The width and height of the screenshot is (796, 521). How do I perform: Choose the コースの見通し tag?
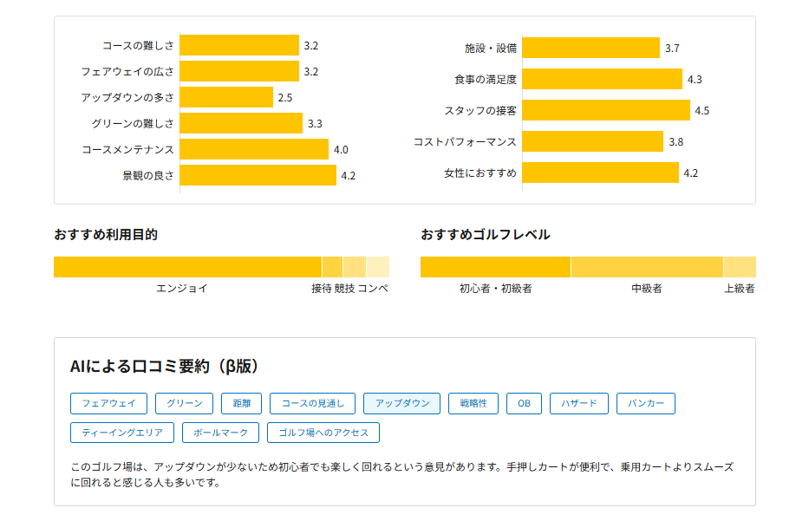pyautogui.click(x=312, y=403)
